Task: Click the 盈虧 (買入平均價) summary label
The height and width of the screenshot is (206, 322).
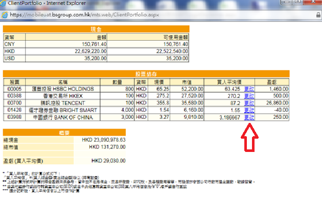Action: 23,161
